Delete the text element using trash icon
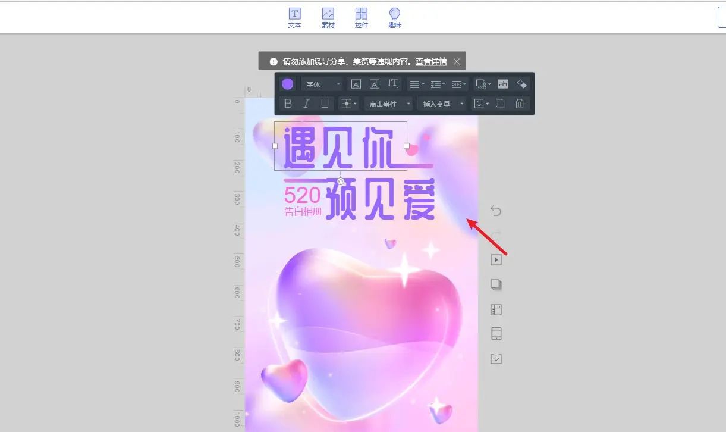Image resolution: width=726 pixels, height=432 pixels. click(519, 104)
